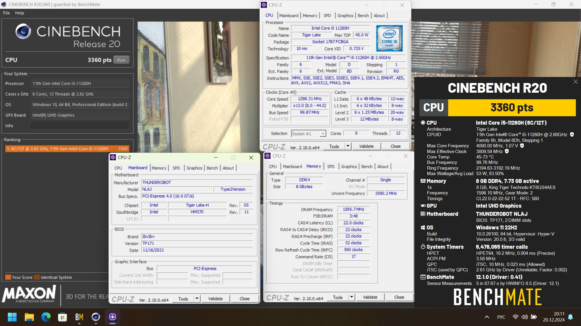Click DRAM Frequency value 1595.7 MHz
581x326 pixels.
(x=353, y=209)
